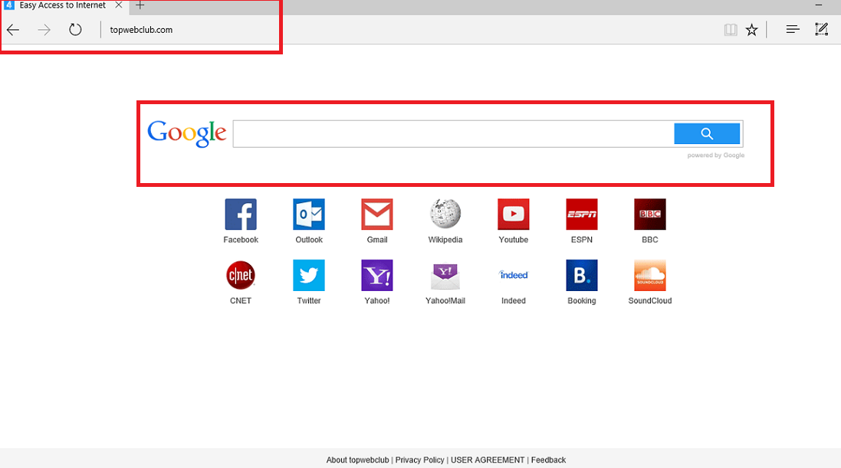Open the Outlook shortcut icon

(x=309, y=214)
